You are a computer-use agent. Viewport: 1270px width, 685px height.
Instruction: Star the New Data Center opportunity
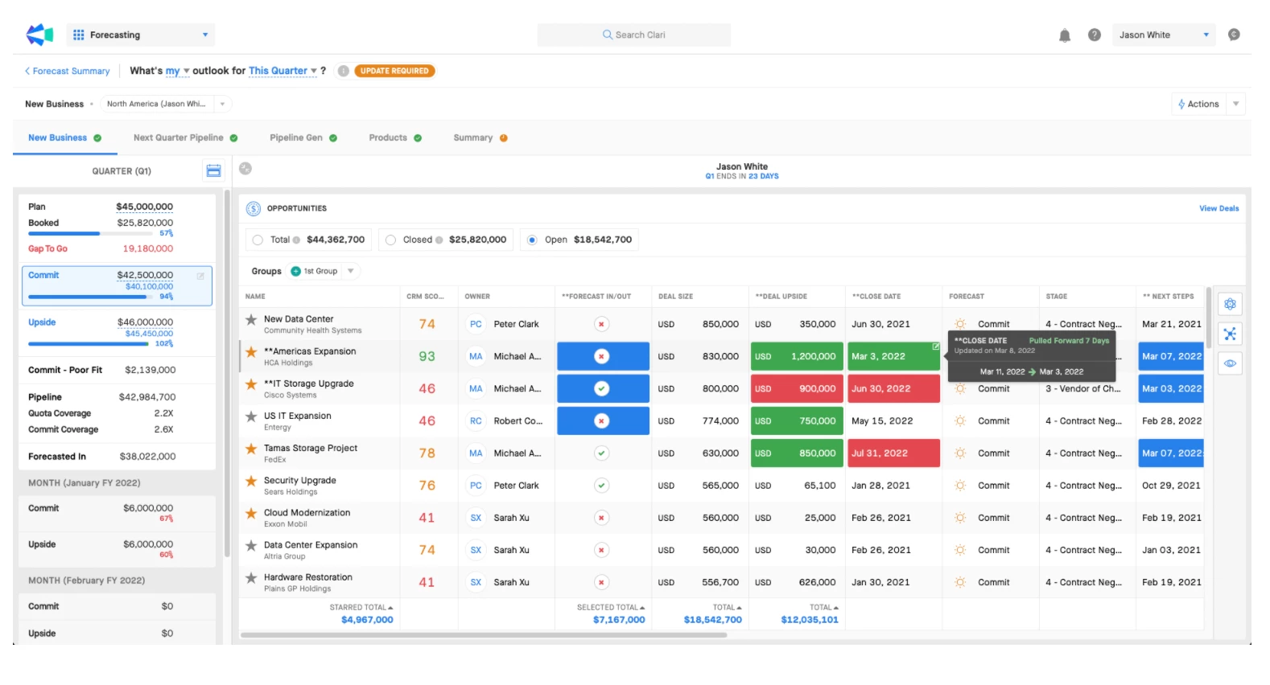[251, 320]
